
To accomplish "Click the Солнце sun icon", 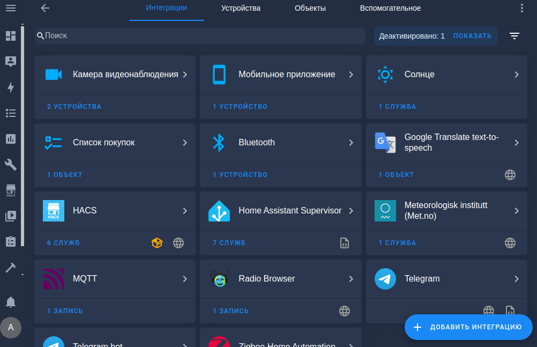I will (385, 75).
